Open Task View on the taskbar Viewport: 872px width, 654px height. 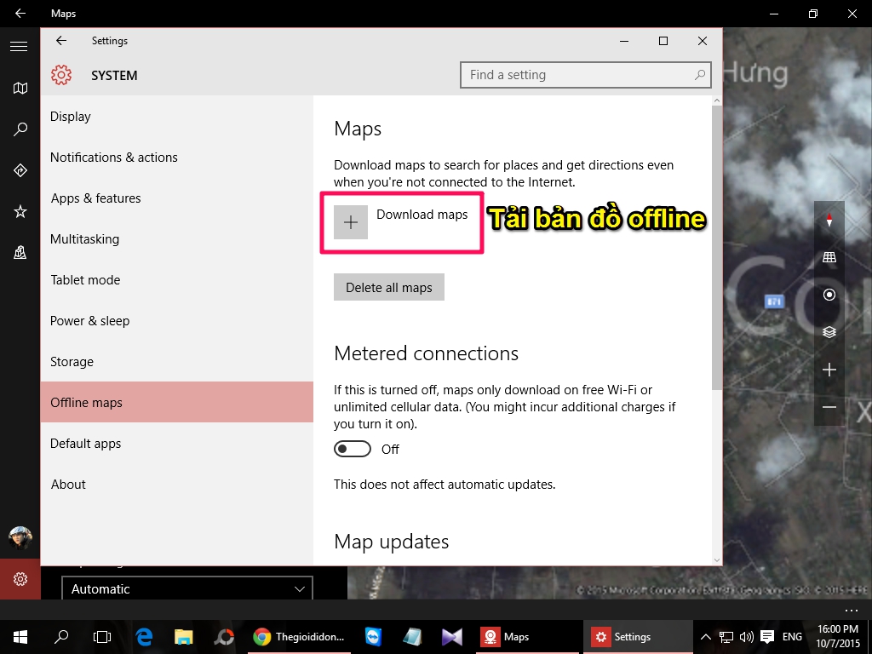coord(102,637)
